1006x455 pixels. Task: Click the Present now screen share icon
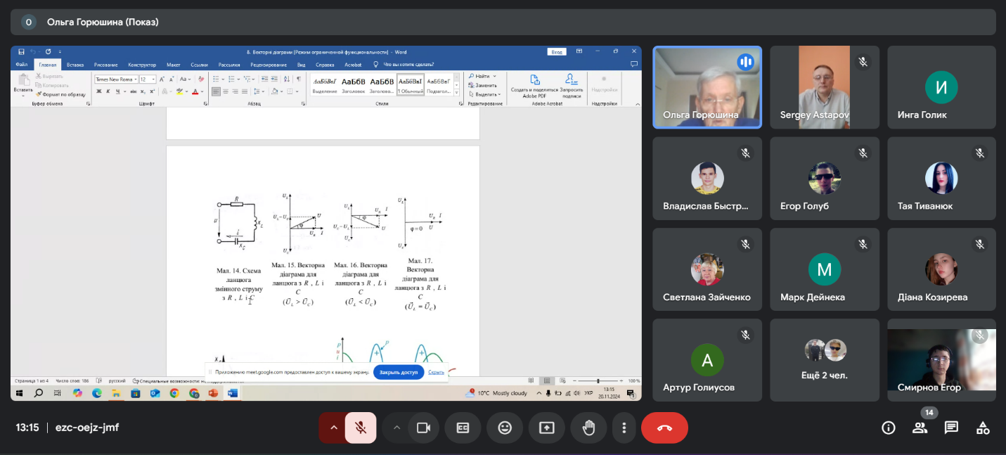pyautogui.click(x=546, y=428)
